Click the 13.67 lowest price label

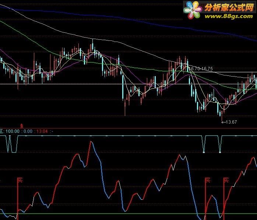pos(231,122)
